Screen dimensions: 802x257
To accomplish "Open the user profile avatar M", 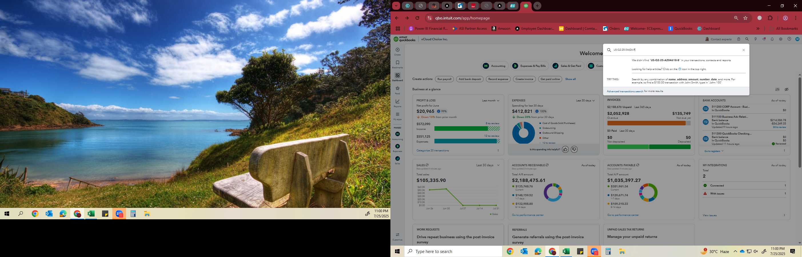I will tap(797, 39).
